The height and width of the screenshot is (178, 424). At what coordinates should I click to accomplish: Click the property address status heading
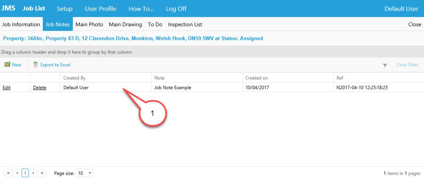pyautogui.click(x=133, y=38)
